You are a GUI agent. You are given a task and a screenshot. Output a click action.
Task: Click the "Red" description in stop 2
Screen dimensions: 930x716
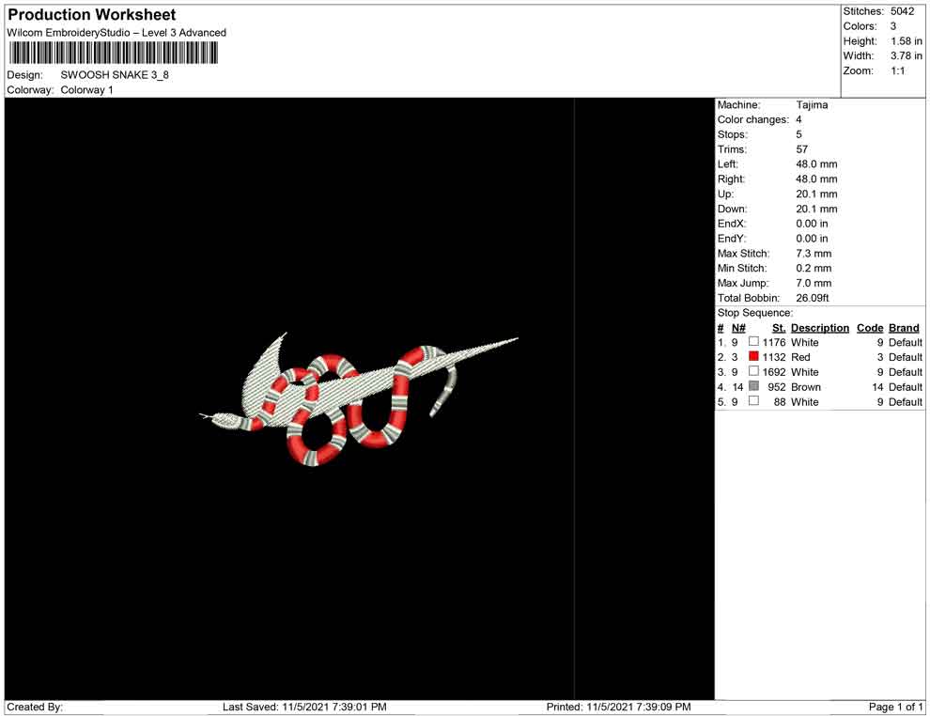pos(800,357)
